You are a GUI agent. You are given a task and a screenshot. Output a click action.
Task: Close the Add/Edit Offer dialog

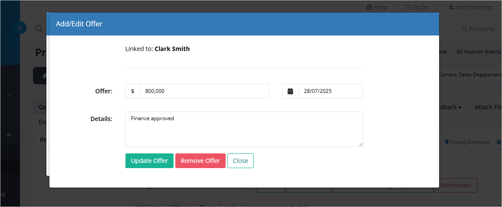(x=240, y=161)
